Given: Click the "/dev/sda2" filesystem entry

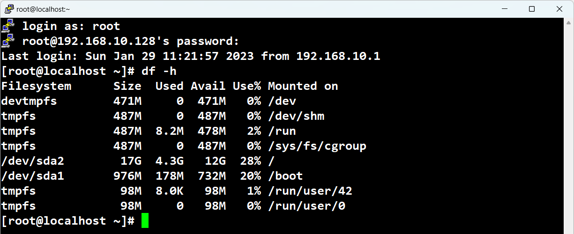Looking at the screenshot, I should [x=32, y=161].
